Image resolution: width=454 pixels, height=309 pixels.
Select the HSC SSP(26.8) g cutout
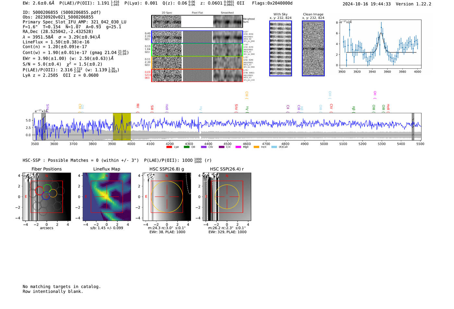167,196
